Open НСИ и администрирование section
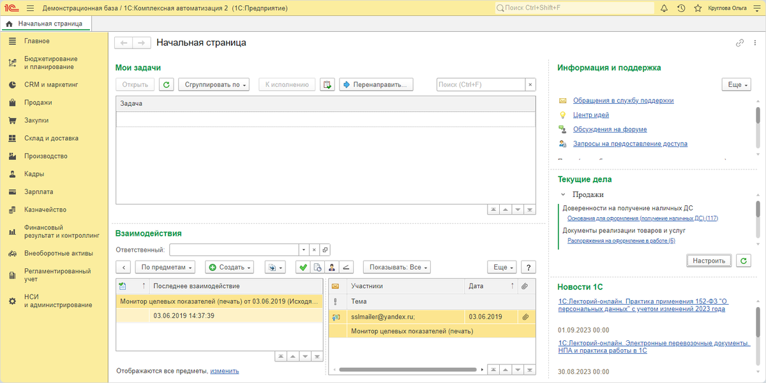 pyautogui.click(x=58, y=301)
